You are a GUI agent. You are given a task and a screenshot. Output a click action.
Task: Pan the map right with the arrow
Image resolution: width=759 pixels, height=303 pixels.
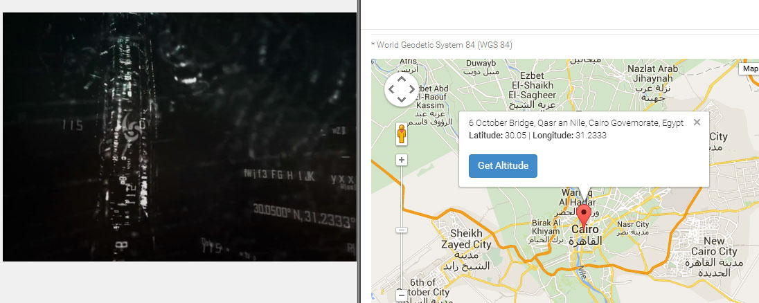(411, 89)
